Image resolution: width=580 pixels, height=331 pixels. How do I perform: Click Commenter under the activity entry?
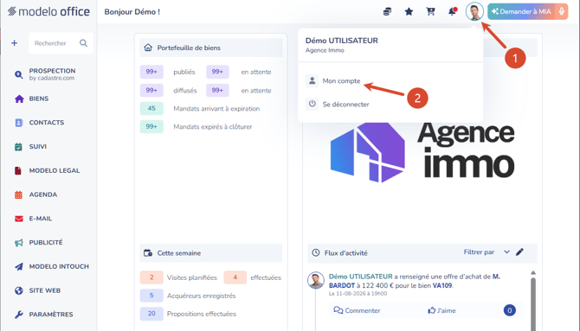pos(357,310)
